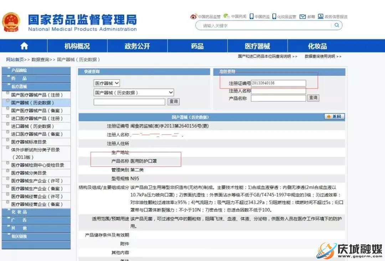The height and width of the screenshot is (261, 385).
Task: Expand the 药品 sidebar section
Action: (x=36, y=78)
